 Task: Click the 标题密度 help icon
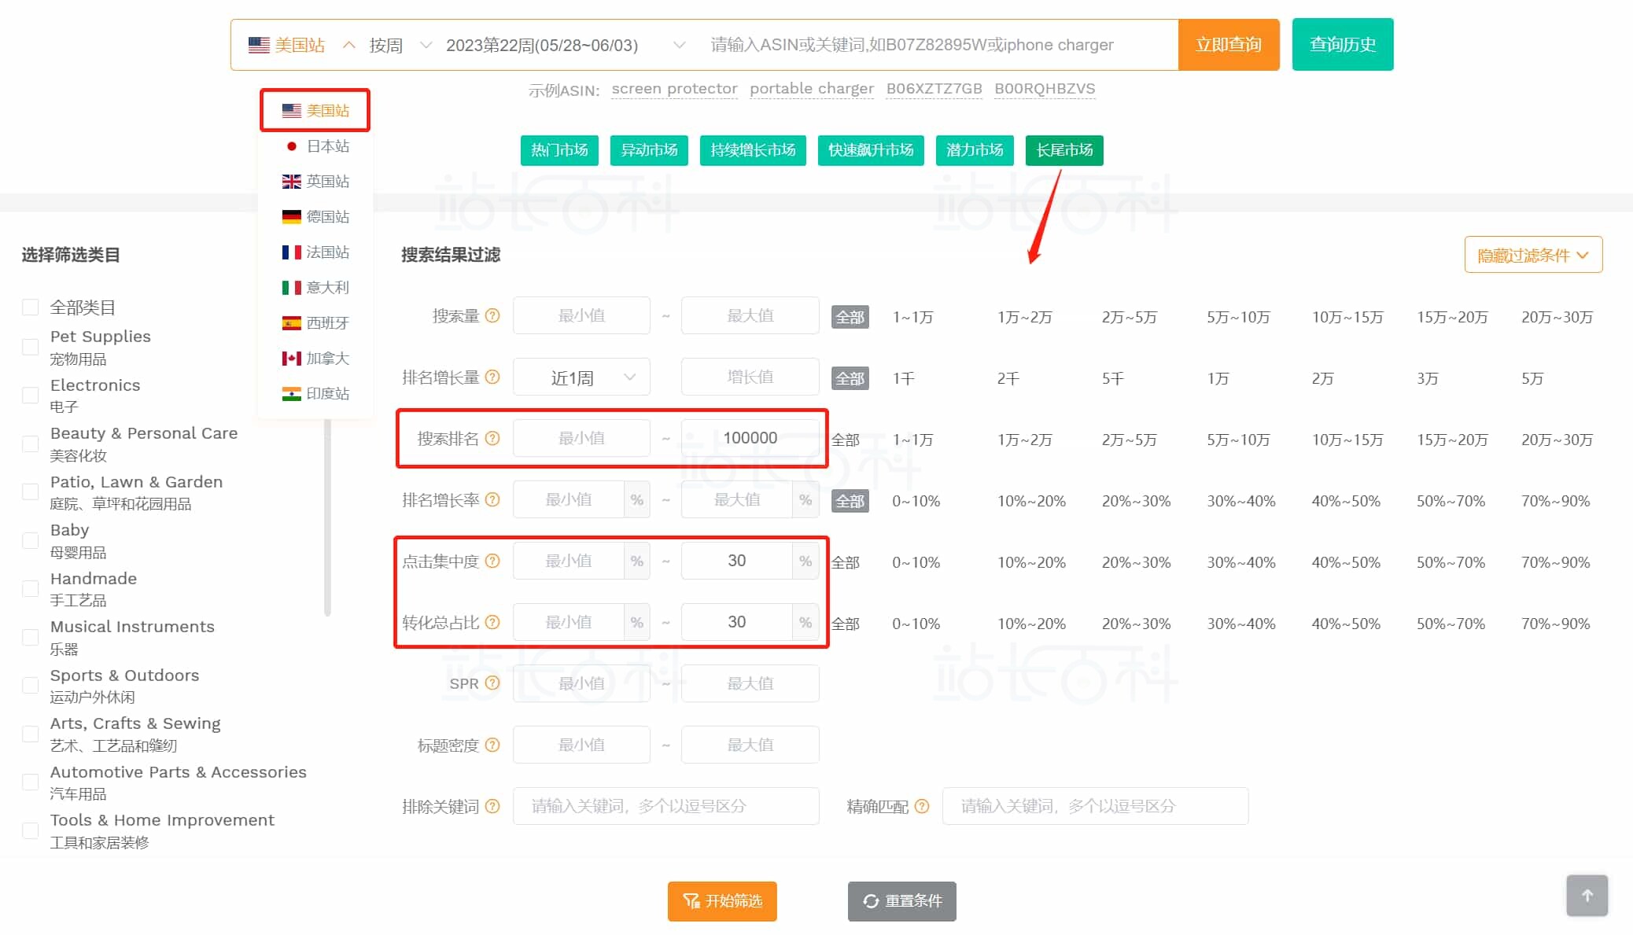(x=492, y=744)
